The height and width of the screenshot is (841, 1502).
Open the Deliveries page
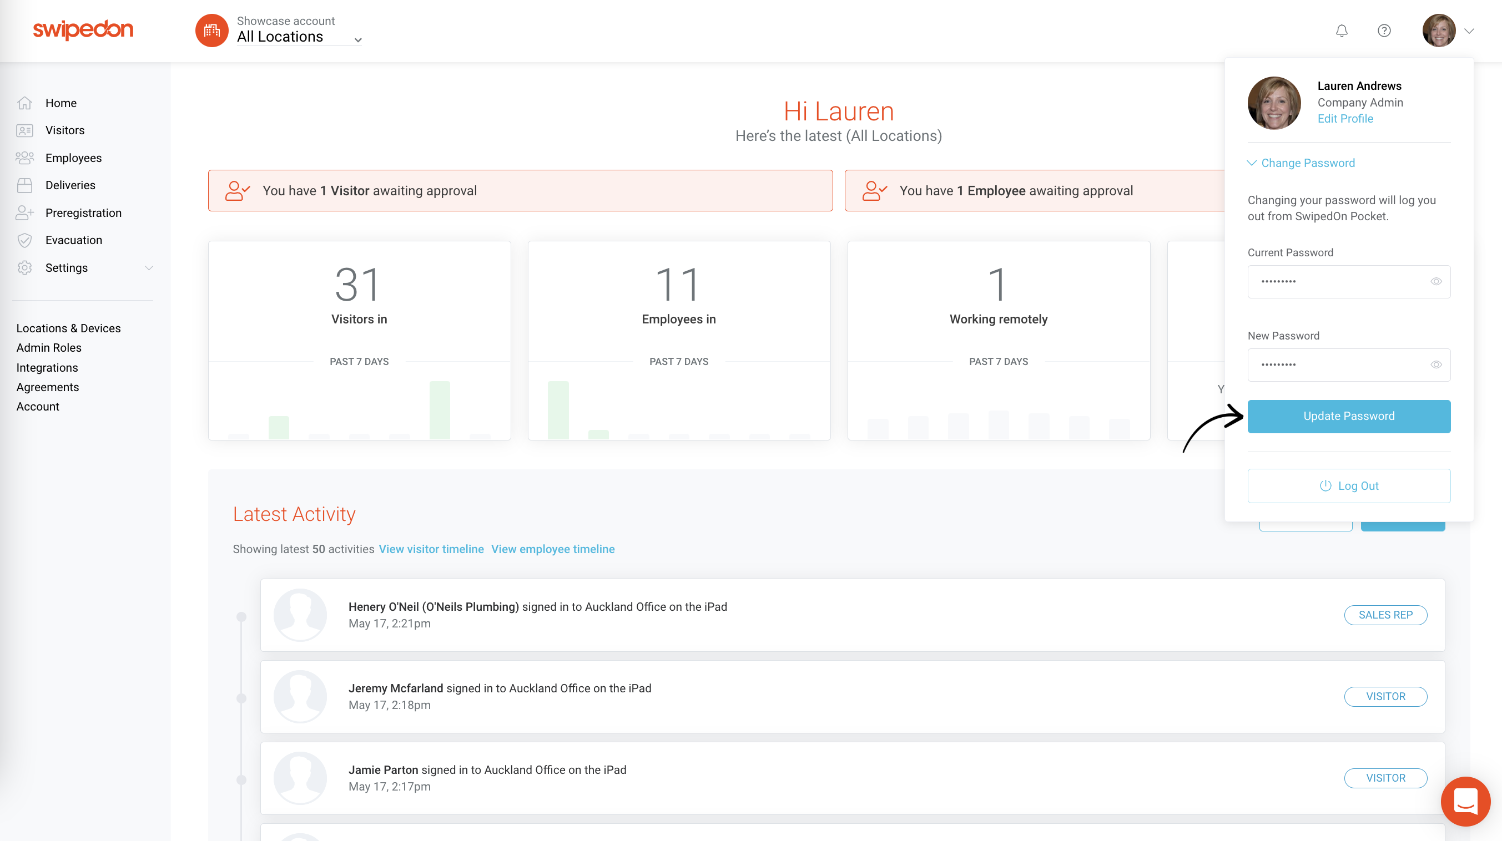point(70,185)
